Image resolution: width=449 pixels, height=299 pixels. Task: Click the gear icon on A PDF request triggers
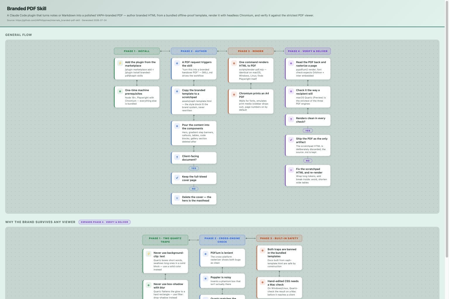click(x=177, y=63)
